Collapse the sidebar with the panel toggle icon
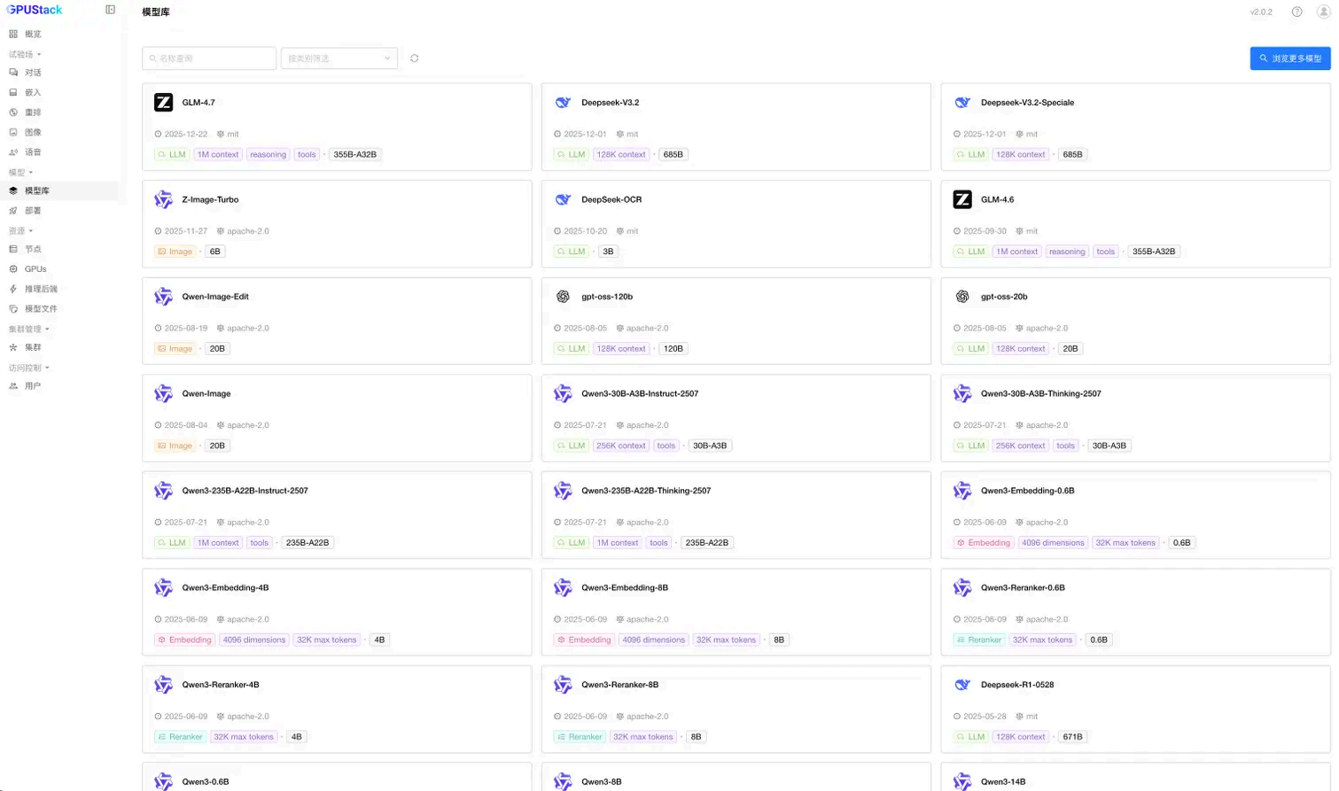The width and height of the screenshot is (1339, 791). point(110,10)
